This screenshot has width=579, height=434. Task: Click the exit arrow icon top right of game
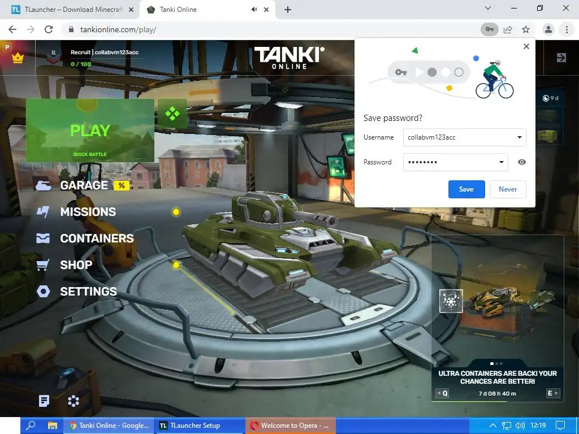561,58
